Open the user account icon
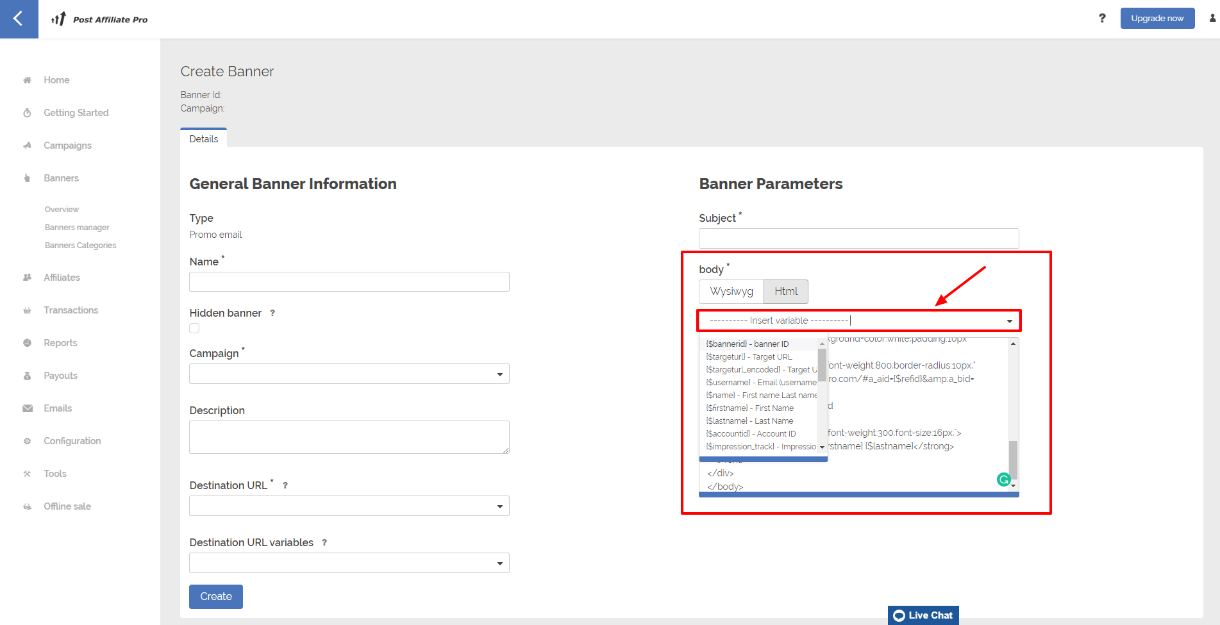 (x=1212, y=19)
